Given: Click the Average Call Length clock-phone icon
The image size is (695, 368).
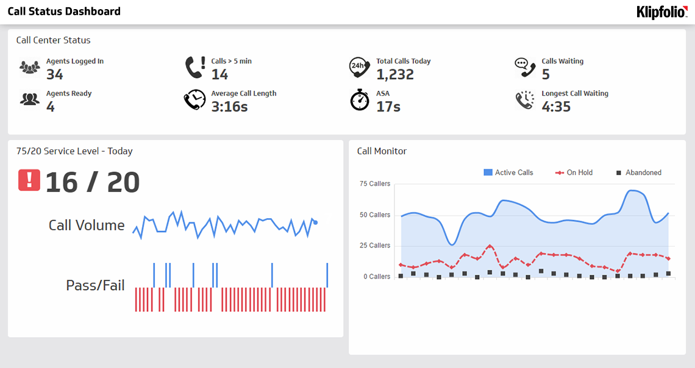Looking at the screenshot, I should [195, 100].
